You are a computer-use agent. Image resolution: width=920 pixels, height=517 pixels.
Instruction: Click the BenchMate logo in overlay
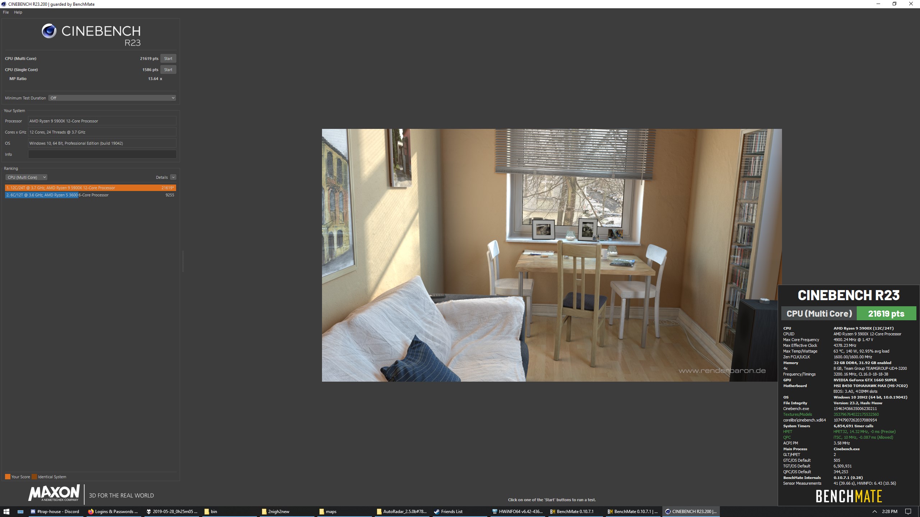click(x=848, y=497)
